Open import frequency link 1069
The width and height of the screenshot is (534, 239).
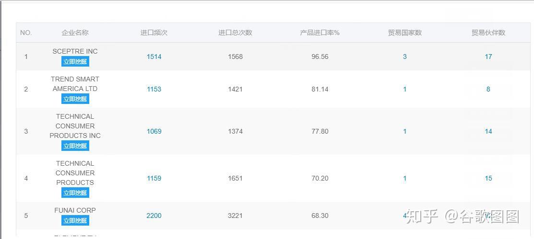pyautogui.click(x=154, y=131)
